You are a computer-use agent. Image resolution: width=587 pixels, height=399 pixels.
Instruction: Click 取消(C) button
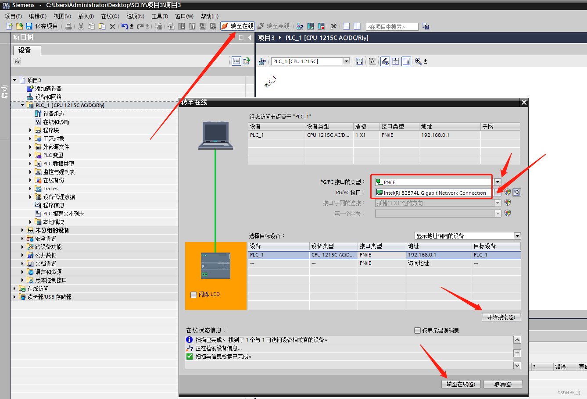[503, 384]
